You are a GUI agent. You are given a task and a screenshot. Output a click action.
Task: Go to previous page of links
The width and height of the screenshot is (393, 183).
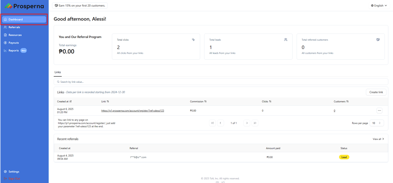point(220,123)
